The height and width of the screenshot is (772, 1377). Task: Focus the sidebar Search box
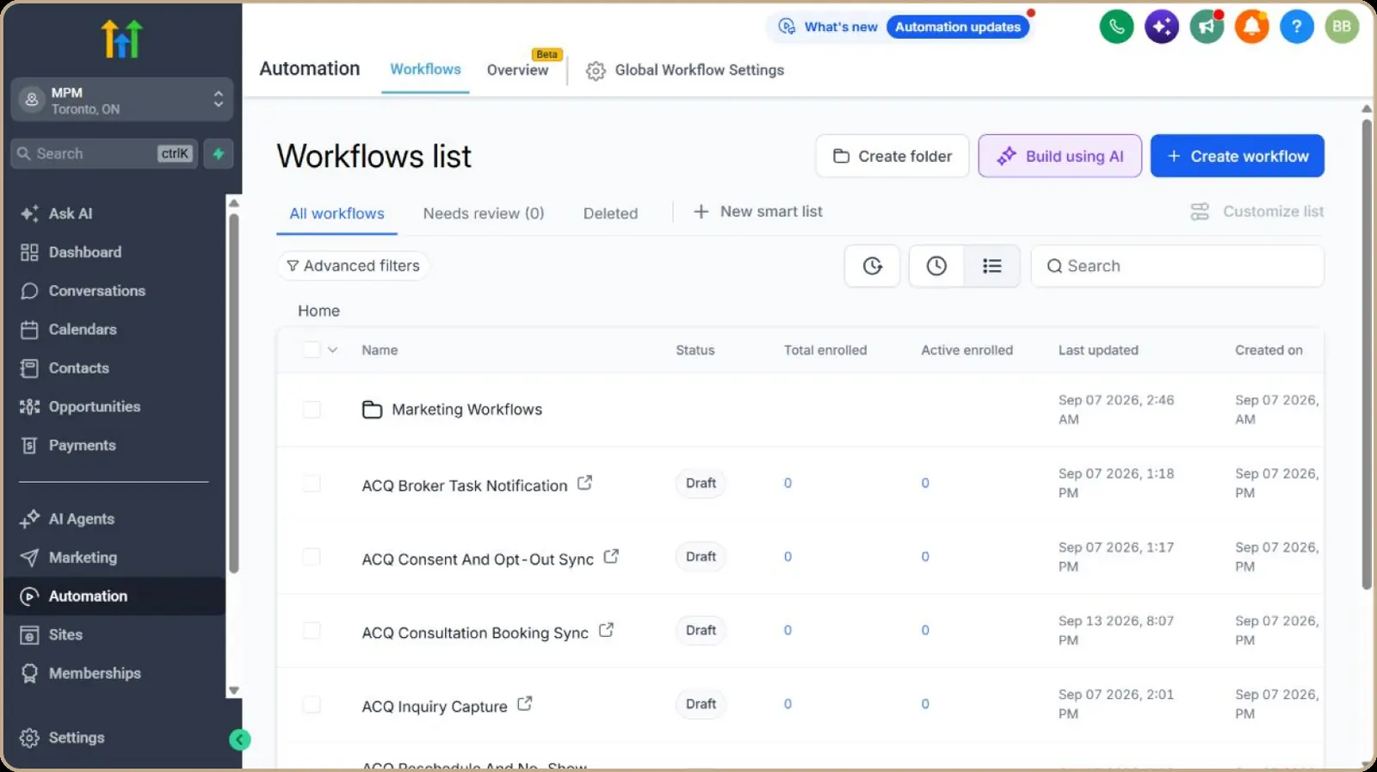(x=104, y=153)
